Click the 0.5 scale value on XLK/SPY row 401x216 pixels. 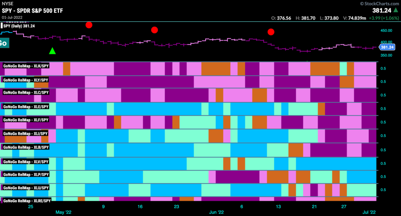click(x=383, y=68)
